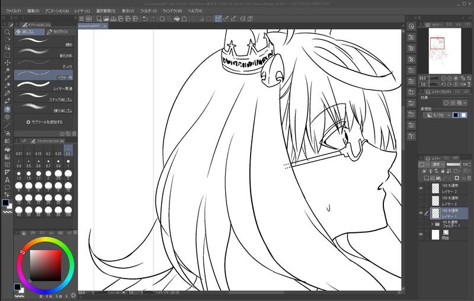Hide レイヤー 2 with its eye icon
Image resolution: width=474 pixels, height=301 pixels.
coord(421,188)
